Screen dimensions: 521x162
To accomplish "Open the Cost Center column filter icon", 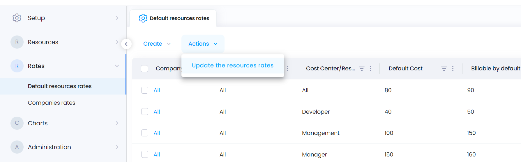I will 361,68.
